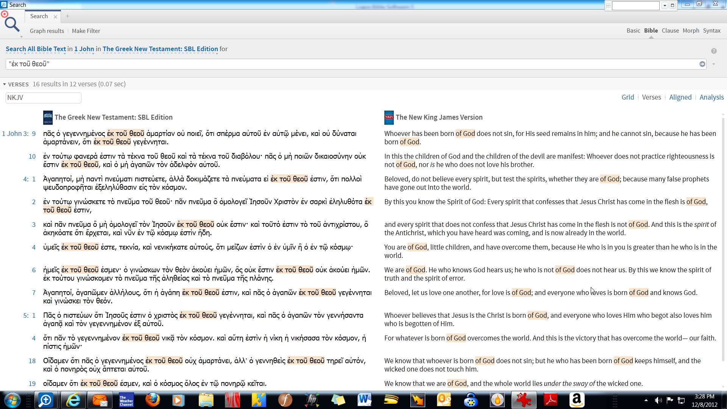
Task: Change the Greek New Testament SBL resource
Action: [160, 49]
